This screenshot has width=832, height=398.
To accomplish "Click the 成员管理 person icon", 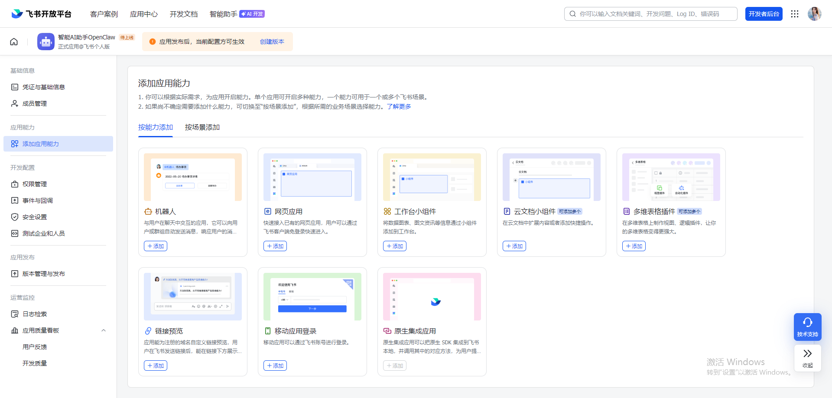I will pos(15,104).
